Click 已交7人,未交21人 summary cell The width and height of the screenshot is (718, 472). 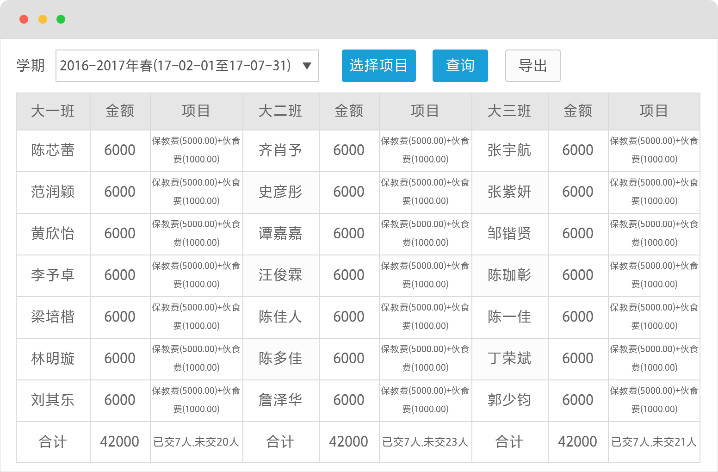pyautogui.click(x=654, y=442)
